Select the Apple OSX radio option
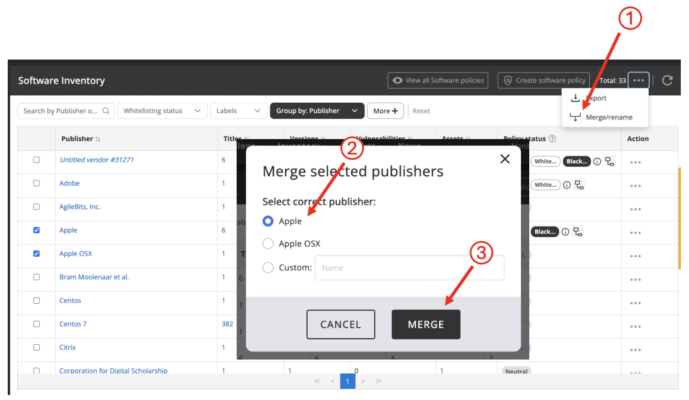Screen dimensions: 689x400 (x=268, y=244)
